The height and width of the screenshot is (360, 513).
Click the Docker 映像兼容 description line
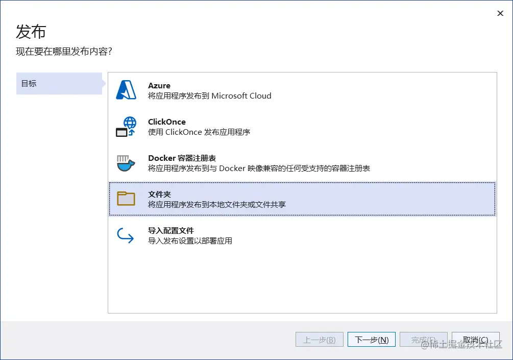pyautogui.click(x=259, y=169)
